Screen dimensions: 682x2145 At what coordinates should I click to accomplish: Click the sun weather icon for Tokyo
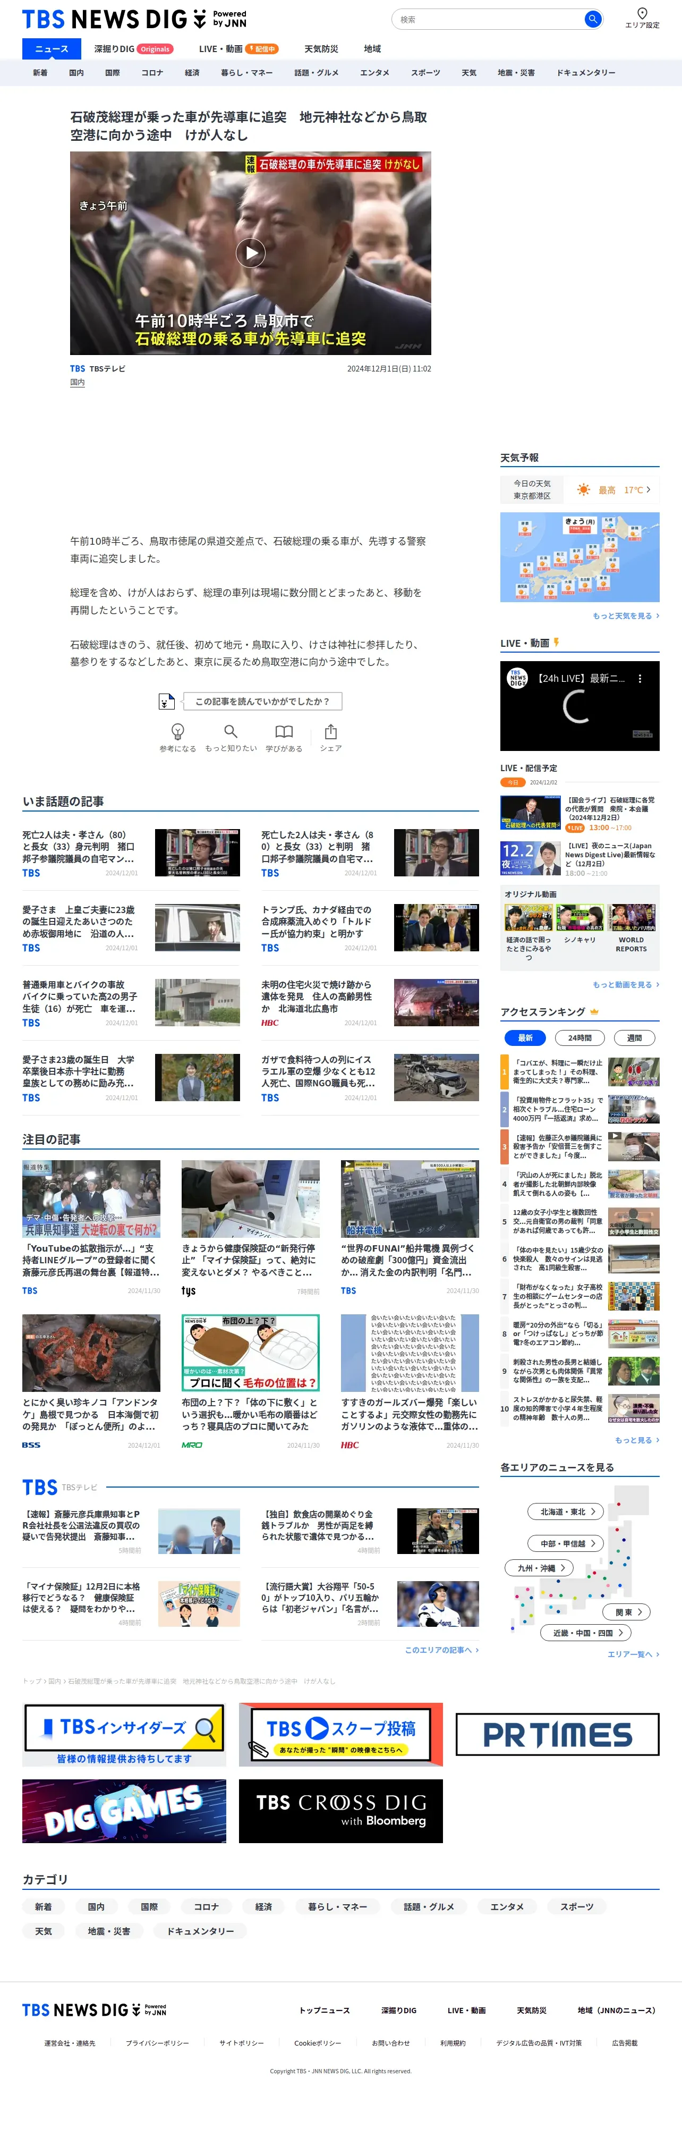click(x=584, y=489)
